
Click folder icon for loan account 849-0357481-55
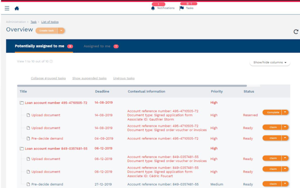pyautogui.click(x=21, y=148)
